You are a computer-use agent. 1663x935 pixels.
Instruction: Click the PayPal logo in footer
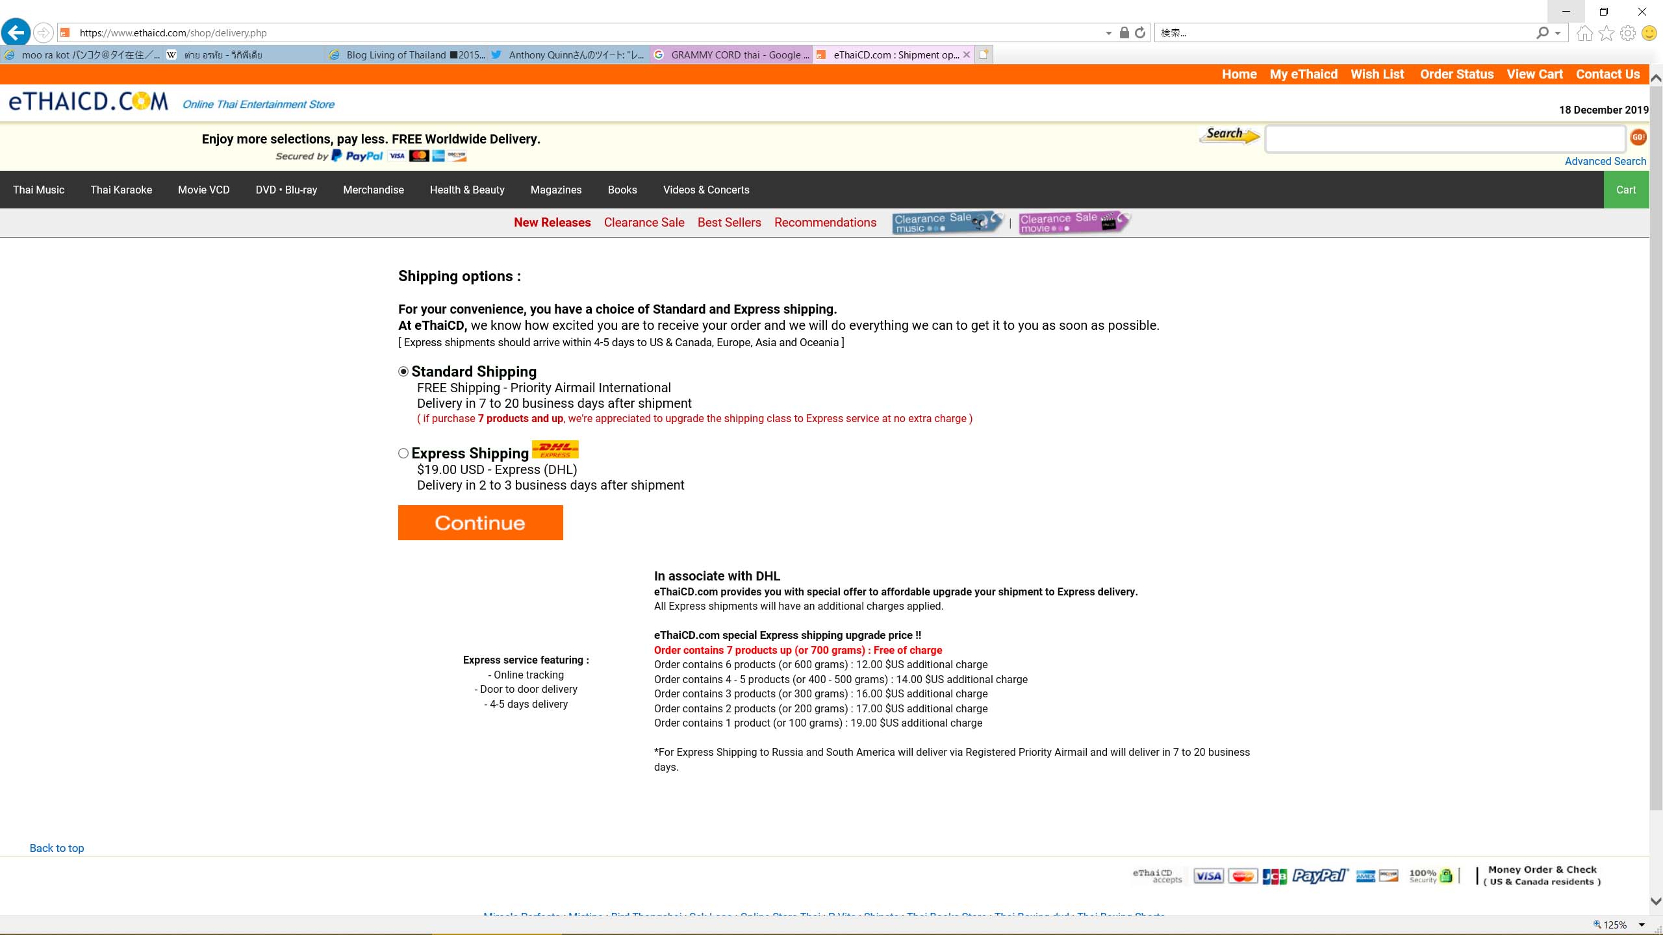point(1321,876)
